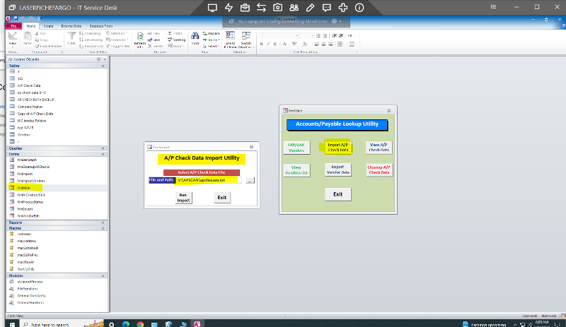566x327 pixels.
Task: Collapse the Macros group in navigation pane
Action: pos(103,228)
